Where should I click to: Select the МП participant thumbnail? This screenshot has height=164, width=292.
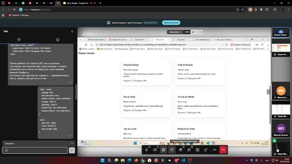click(x=281, y=128)
